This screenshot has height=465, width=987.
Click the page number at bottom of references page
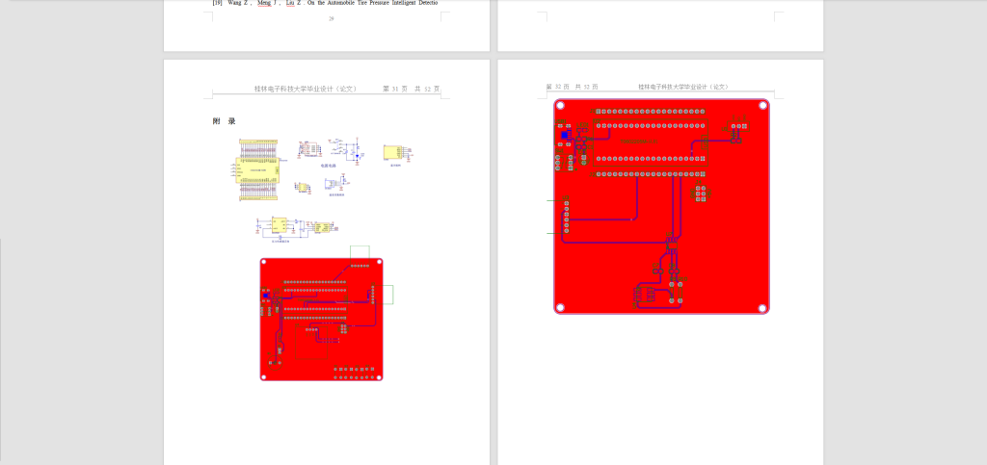pos(331,18)
